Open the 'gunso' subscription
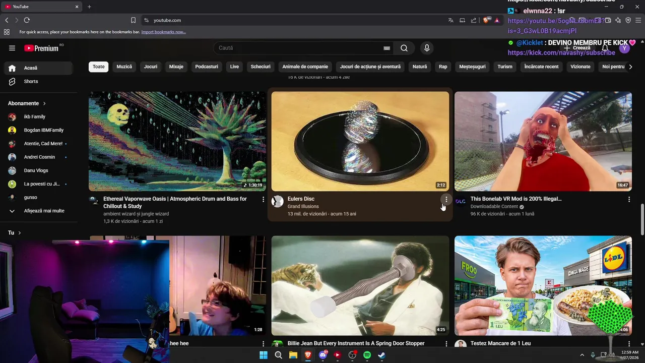 [x=38, y=197]
